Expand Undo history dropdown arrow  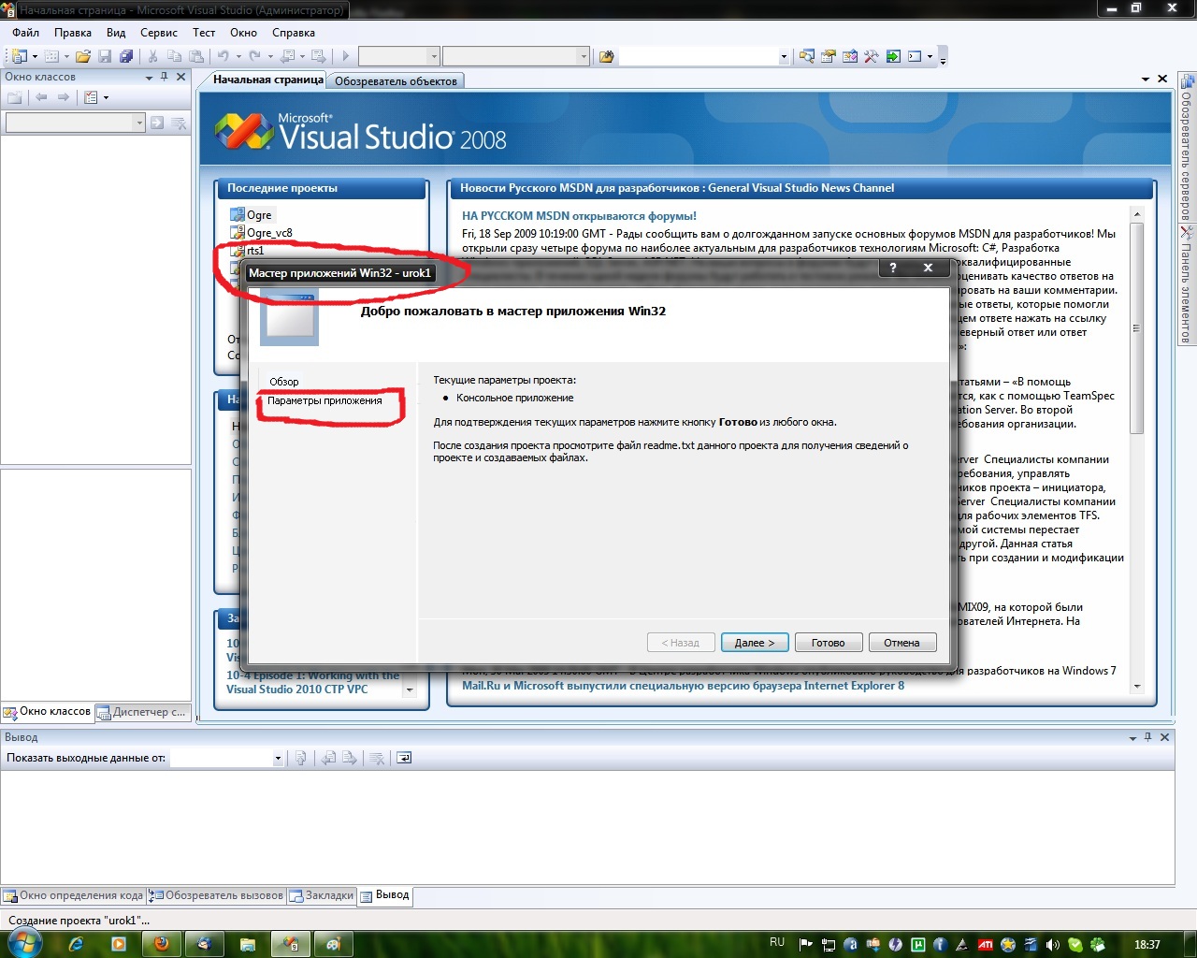tap(237, 56)
